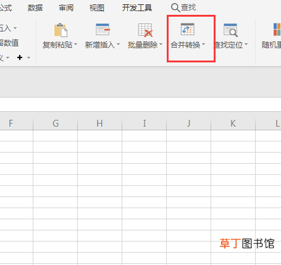Image resolution: width=281 pixels, height=265 pixels.
Task: Switch to the 视图 ribbon tab
Action: 97,8
